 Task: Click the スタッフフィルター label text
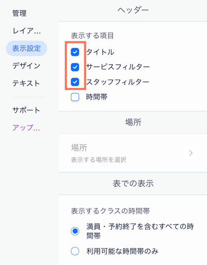117,82
